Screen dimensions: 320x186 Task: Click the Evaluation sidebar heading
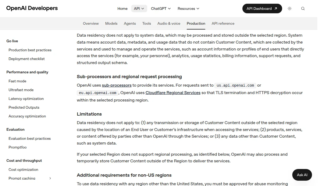(x=15, y=129)
